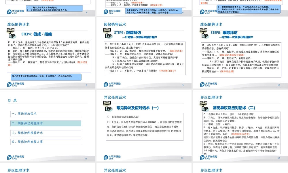Select the reader clipart beside STEP4 heading

[x=11, y=33]
